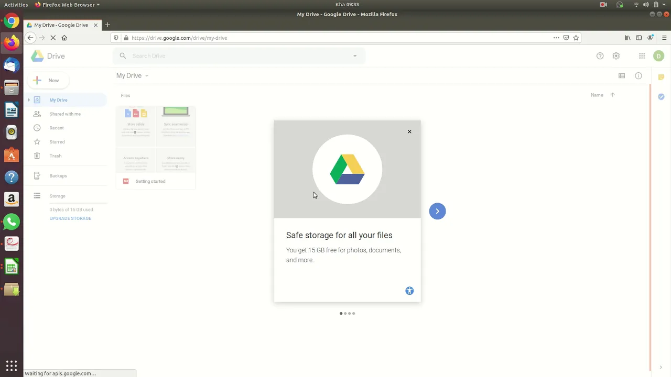This screenshot has width=671, height=377.
Task: Open Tasks side panel icon
Action: 661,97
